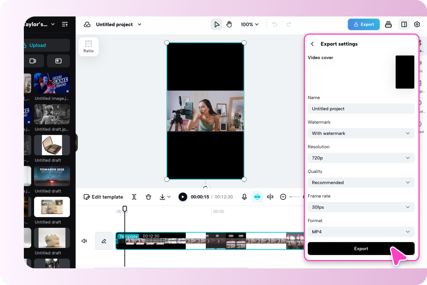The width and height of the screenshot is (427, 285).
Task: Toggle the hand pan tool in the toolbar
Action: click(229, 24)
